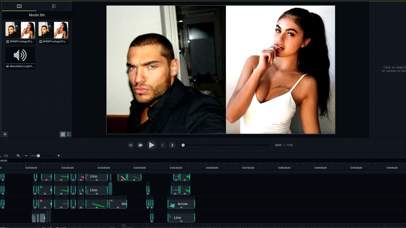
Task: Zoom out the timeline with minus
Action: click(x=26, y=155)
